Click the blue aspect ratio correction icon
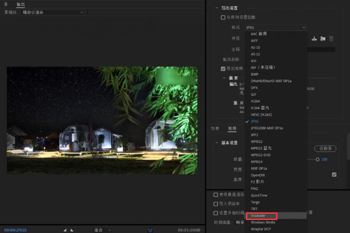 [x=150, y=230]
